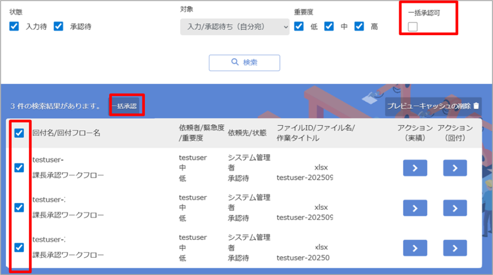Viewport: 493px width, 275px height.
Task: Click the 一括承認 bulk approve button
Action: pyautogui.click(x=125, y=106)
